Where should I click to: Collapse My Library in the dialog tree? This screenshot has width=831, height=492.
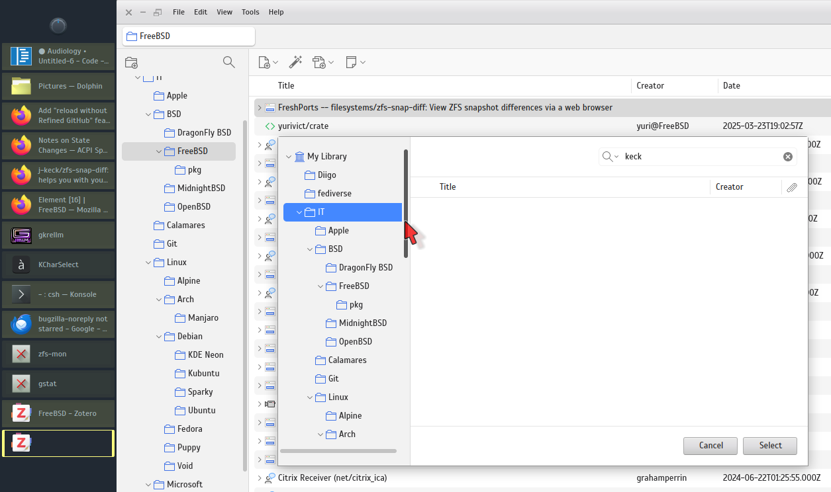click(289, 157)
